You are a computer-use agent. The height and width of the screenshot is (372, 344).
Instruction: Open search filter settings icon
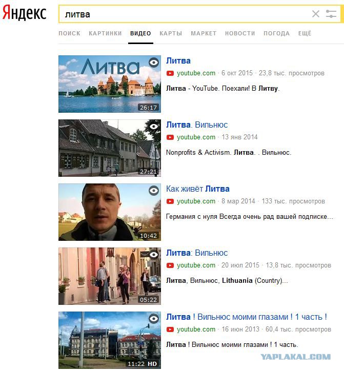tap(331, 14)
